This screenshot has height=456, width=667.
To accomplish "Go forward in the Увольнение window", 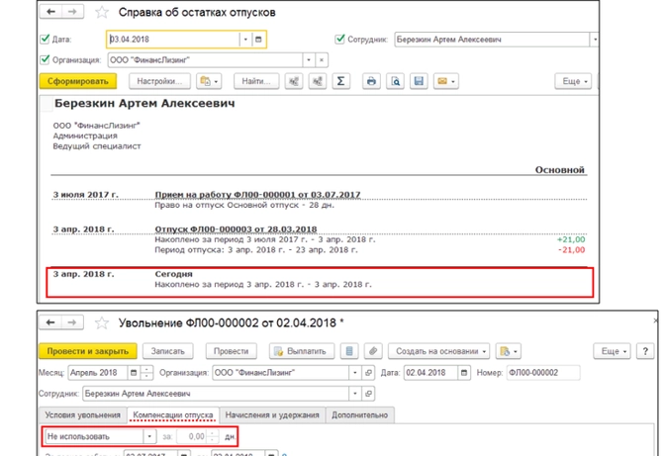I will [72, 322].
